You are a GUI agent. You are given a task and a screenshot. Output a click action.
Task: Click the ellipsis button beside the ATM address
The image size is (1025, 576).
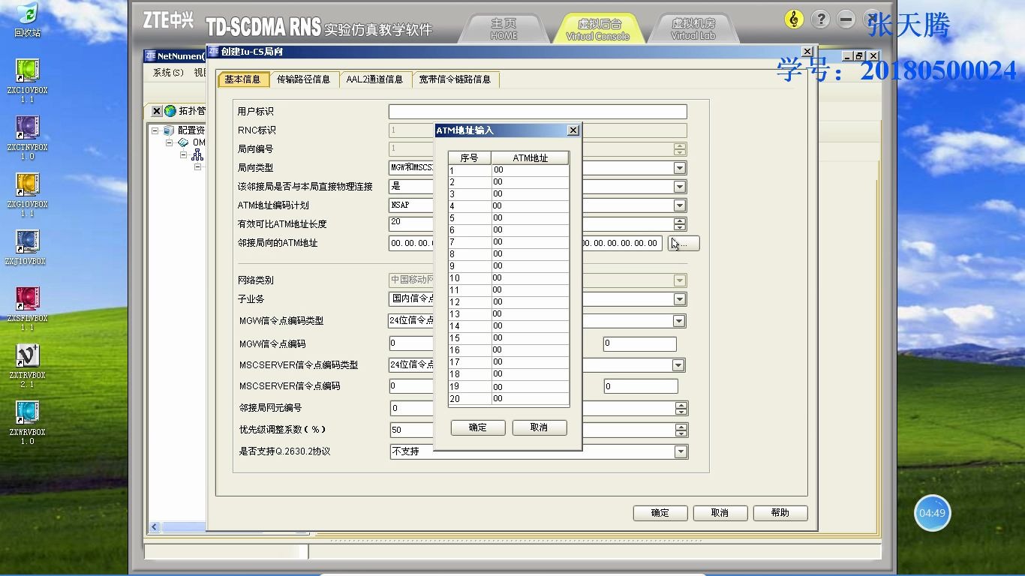(684, 243)
